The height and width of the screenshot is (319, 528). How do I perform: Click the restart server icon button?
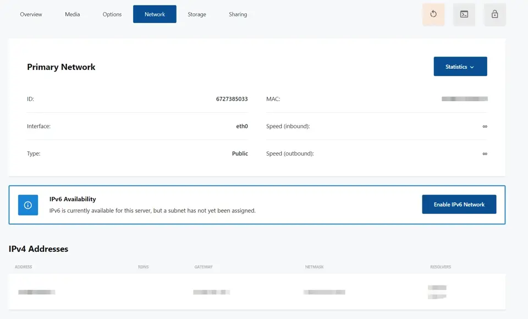[433, 14]
